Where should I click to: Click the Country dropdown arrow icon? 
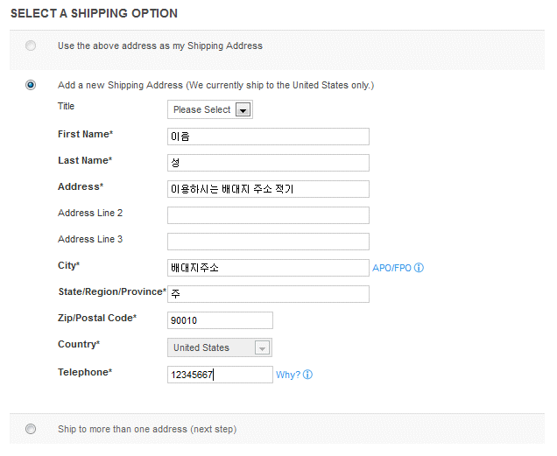[262, 347]
